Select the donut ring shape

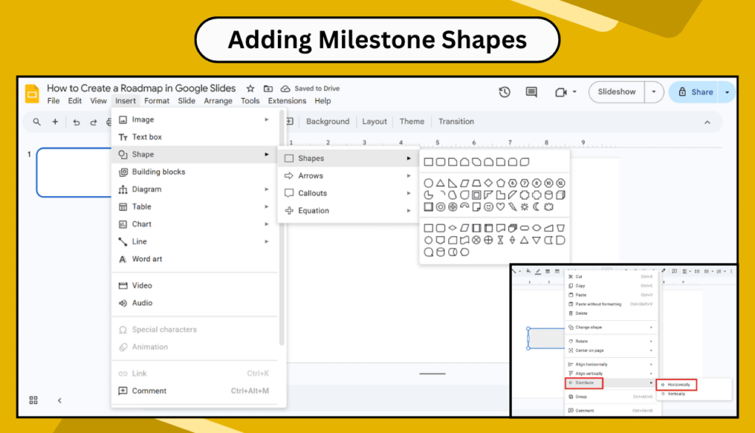tap(440, 207)
